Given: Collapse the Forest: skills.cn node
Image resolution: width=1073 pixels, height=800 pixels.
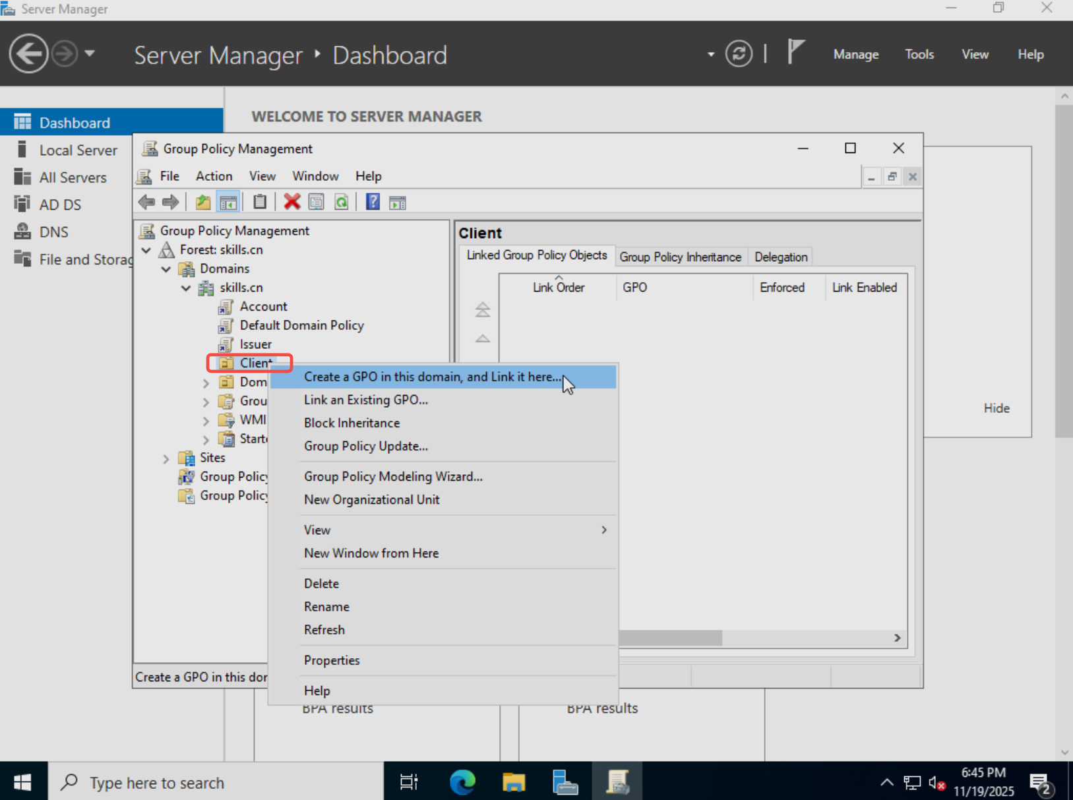Looking at the screenshot, I should 146,250.
